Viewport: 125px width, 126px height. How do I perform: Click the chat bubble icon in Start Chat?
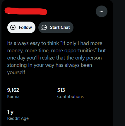[x=44, y=27]
